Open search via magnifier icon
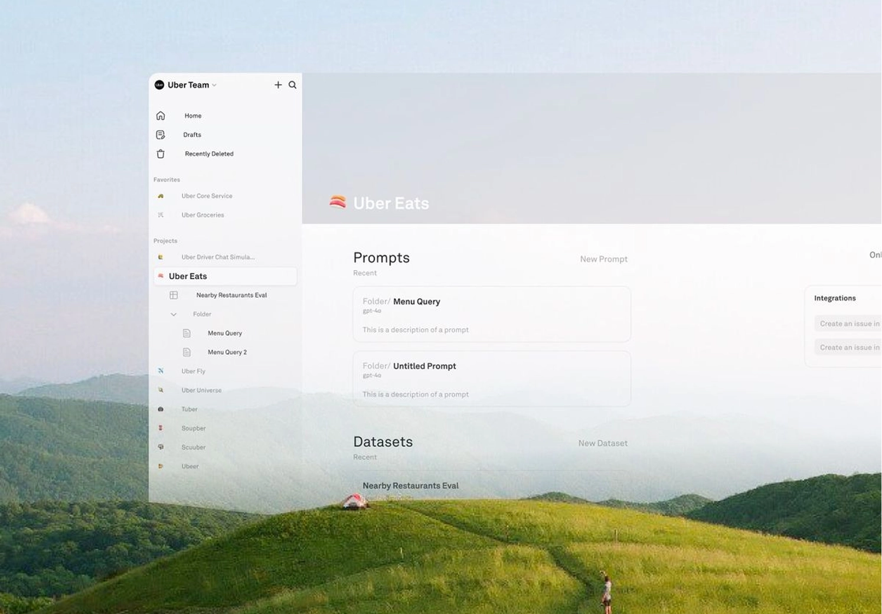 click(292, 85)
